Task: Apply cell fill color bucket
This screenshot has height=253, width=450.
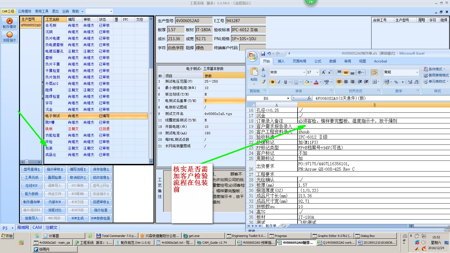Action: (307, 82)
